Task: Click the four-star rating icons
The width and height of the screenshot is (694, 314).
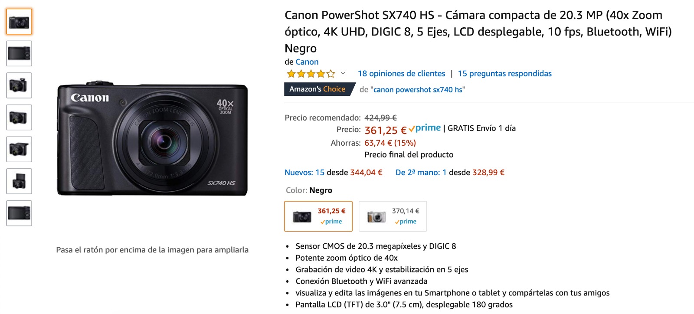Action: tap(311, 74)
